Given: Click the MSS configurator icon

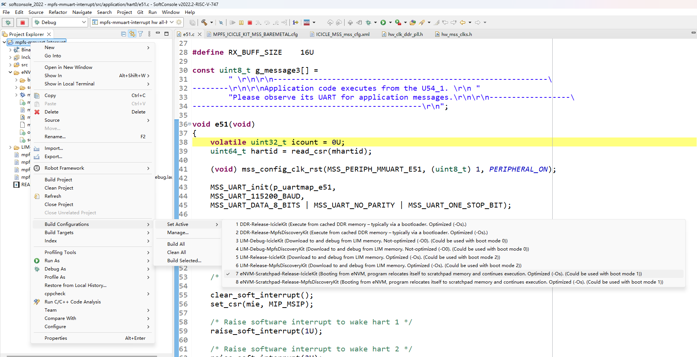Looking at the screenshot, I should [307, 22].
